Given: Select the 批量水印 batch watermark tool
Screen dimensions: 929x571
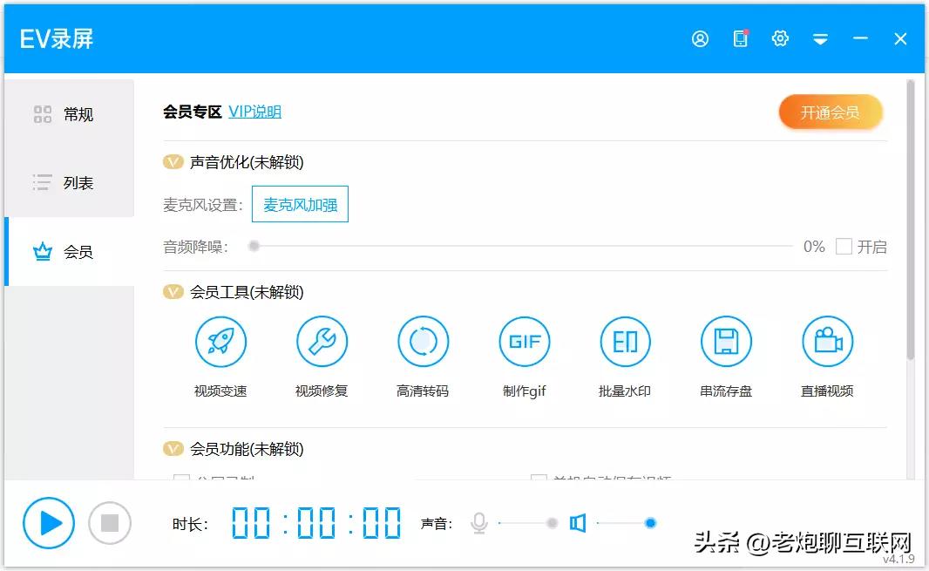Looking at the screenshot, I should [625, 341].
